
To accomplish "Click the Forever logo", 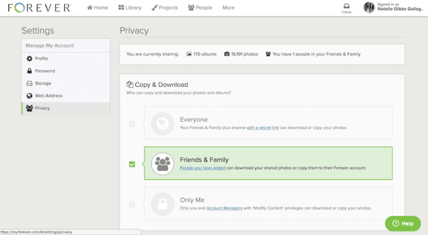I will 39,8.
